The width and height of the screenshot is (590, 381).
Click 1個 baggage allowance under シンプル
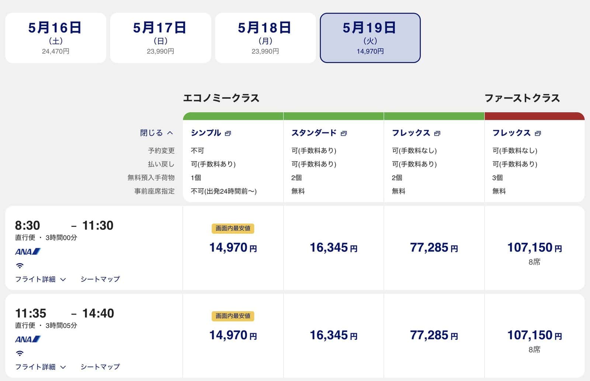pyautogui.click(x=196, y=178)
